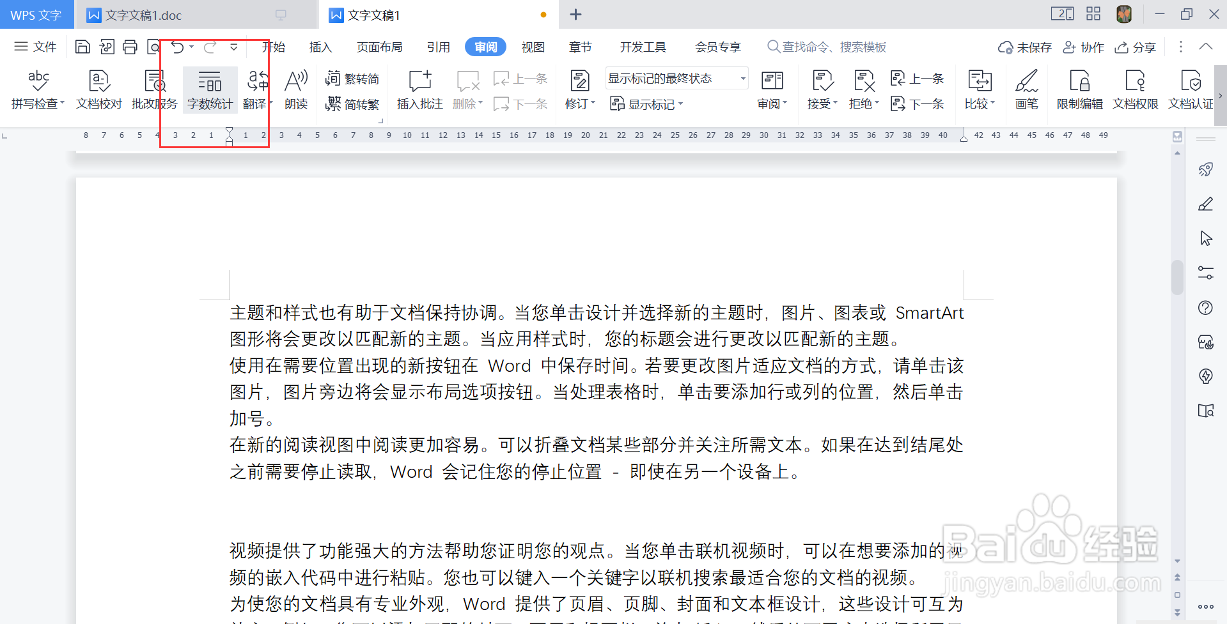打开字数统计功能
The width and height of the screenshot is (1227, 624).
pos(210,89)
